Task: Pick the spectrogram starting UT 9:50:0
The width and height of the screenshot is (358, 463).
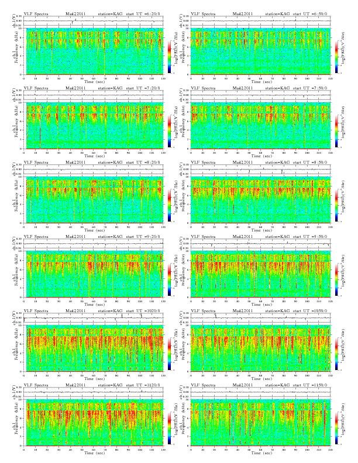Action: [x=260, y=274]
